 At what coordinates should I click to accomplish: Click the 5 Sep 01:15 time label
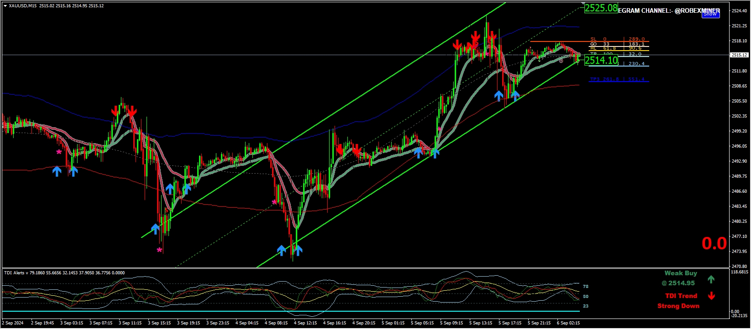tap(393, 323)
